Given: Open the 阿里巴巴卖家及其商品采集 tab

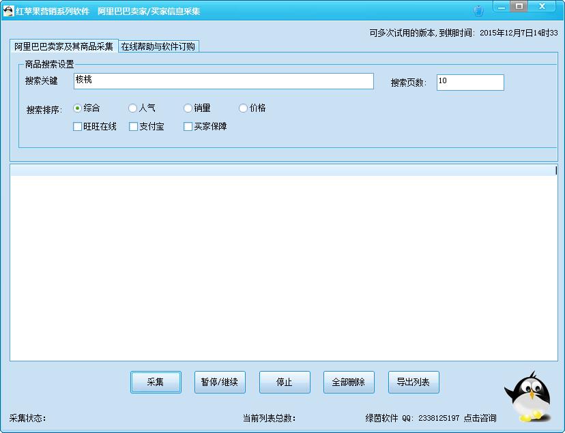Looking at the screenshot, I should point(64,46).
